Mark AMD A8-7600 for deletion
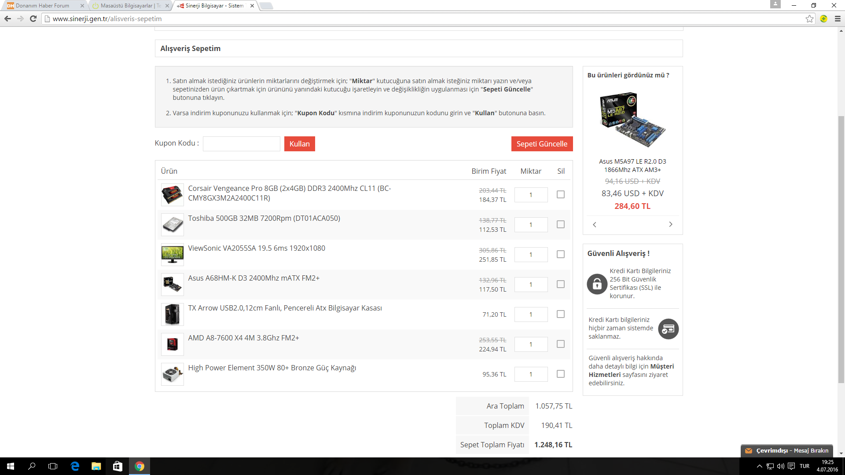This screenshot has width=845, height=475. (x=560, y=344)
